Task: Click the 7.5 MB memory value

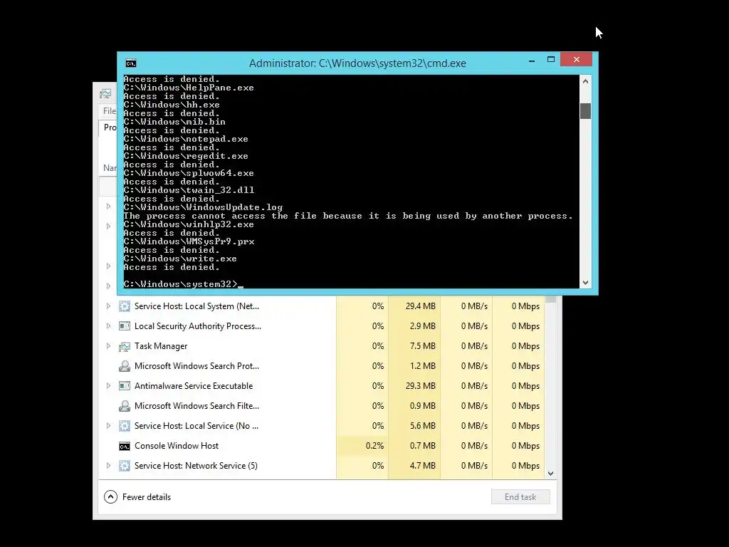Action: (x=423, y=346)
